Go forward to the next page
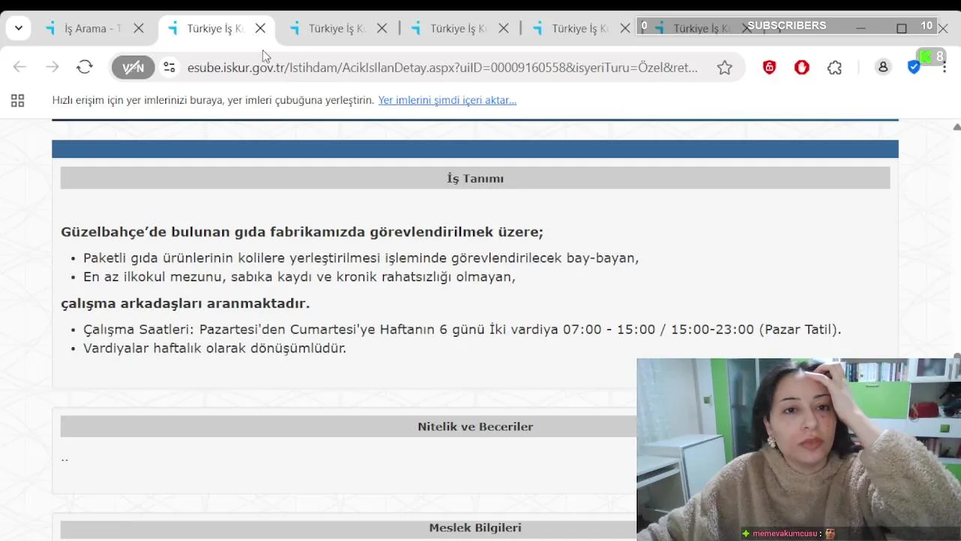 point(52,67)
